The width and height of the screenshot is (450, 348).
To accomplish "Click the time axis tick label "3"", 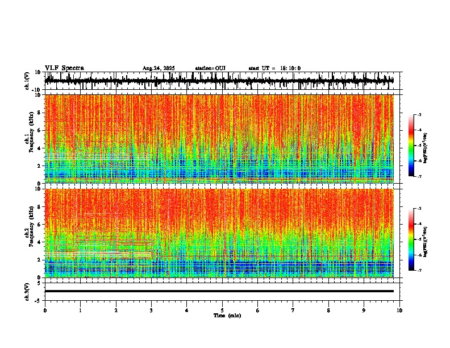I will click(151, 310).
